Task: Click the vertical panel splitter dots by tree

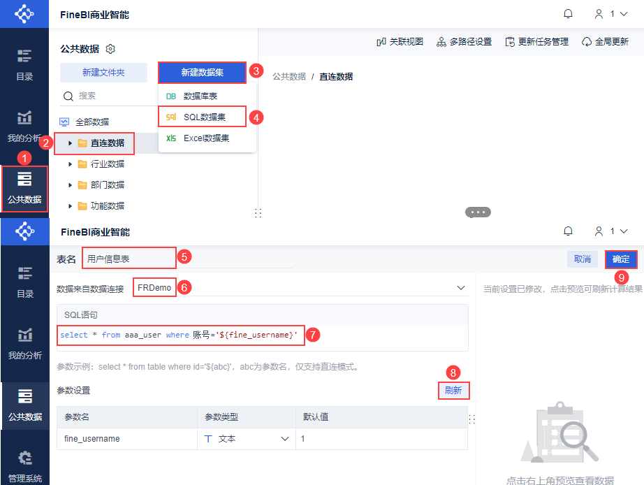Action: 258,212
